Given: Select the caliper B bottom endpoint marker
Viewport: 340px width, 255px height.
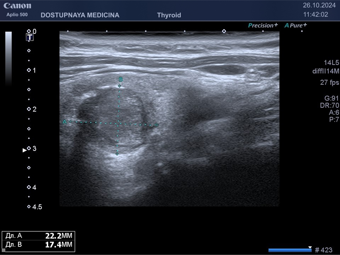Looking at the screenshot, I should [117, 153].
